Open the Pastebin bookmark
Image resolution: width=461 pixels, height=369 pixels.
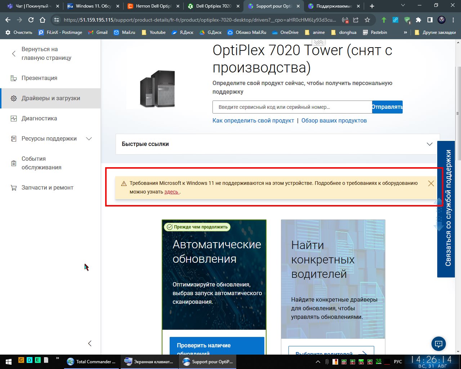click(x=375, y=32)
